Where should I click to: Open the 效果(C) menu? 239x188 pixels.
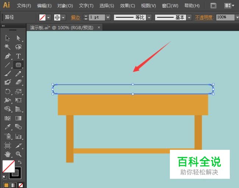128,6
